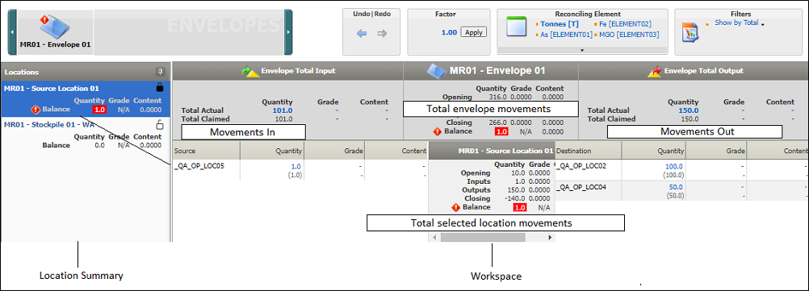Screen dimensions: 809x291
Task: Click the Destination column header
Action: (x=588, y=151)
